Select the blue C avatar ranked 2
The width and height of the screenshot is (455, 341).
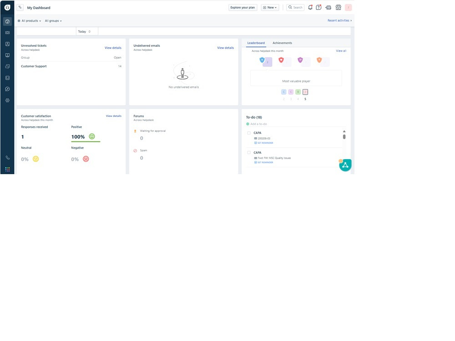click(284, 92)
